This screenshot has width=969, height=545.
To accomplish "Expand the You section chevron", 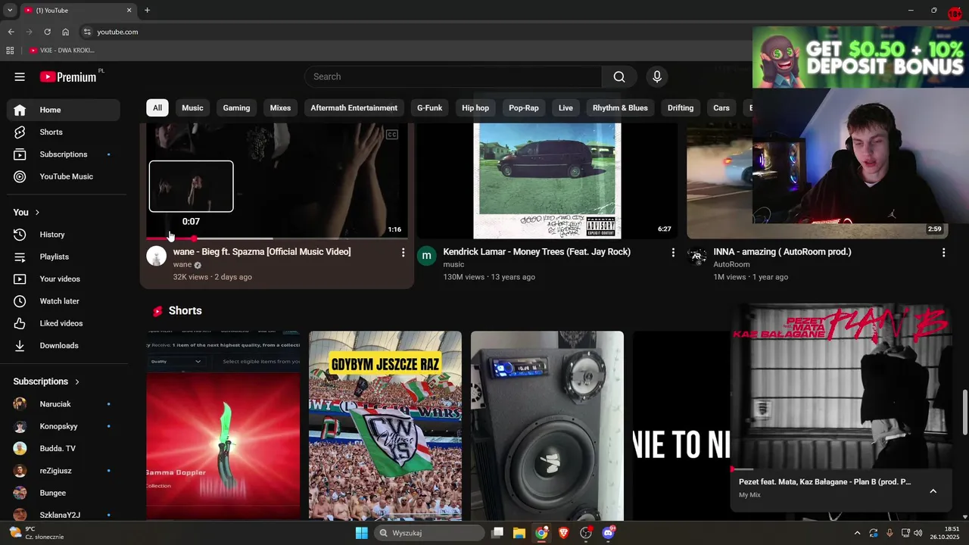I will tap(37, 213).
